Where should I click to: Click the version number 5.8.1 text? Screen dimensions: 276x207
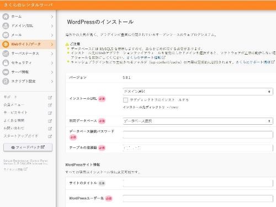coord(126,78)
